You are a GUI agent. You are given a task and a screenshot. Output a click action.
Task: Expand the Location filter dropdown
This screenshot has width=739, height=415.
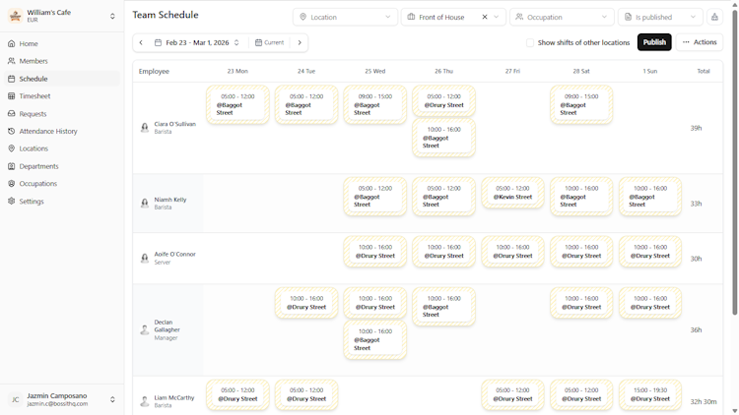point(345,17)
